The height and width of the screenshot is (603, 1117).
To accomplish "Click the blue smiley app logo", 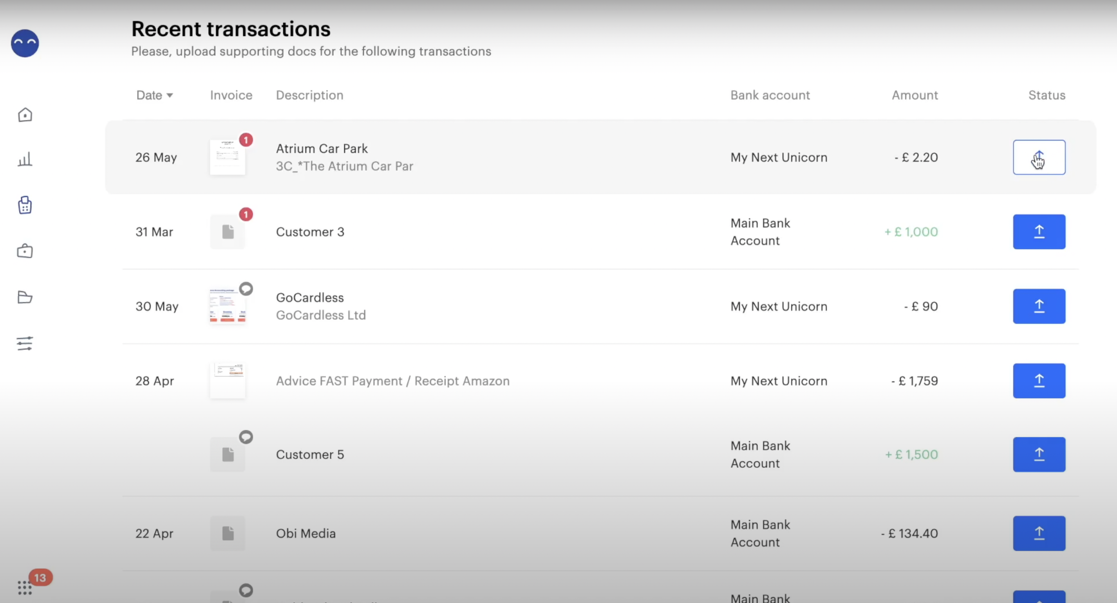I will click(25, 43).
